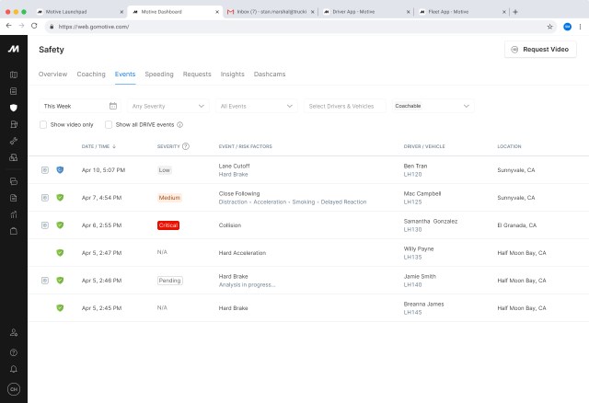Image resolution: width=589 pixels, height=403 pixels.
Task: Sort by Date / Time column header
Action: (x=97, y=146)
